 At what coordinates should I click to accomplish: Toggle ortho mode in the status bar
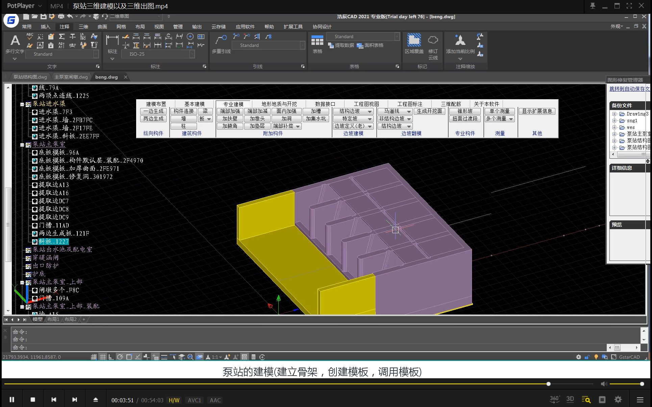point(111,357)
